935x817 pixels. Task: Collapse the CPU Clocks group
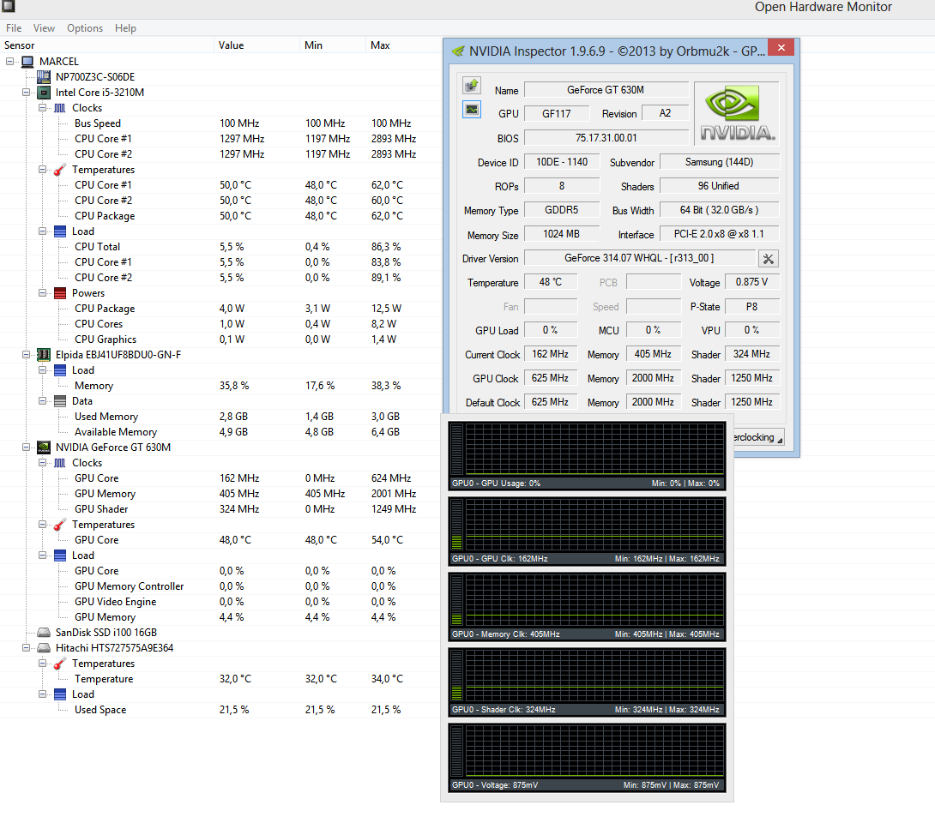coord(42,108)
